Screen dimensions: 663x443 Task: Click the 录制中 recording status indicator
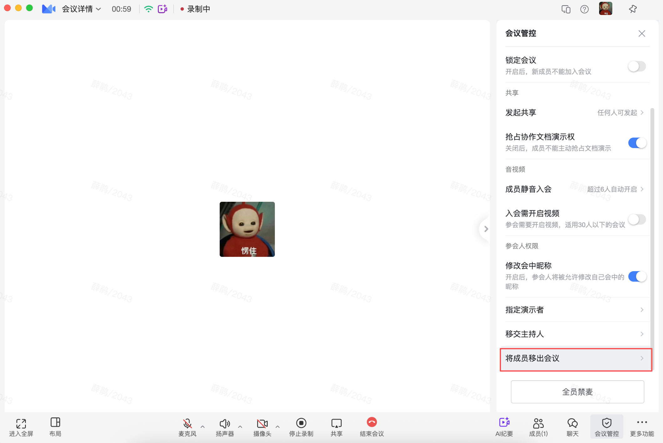coord(195,9)
